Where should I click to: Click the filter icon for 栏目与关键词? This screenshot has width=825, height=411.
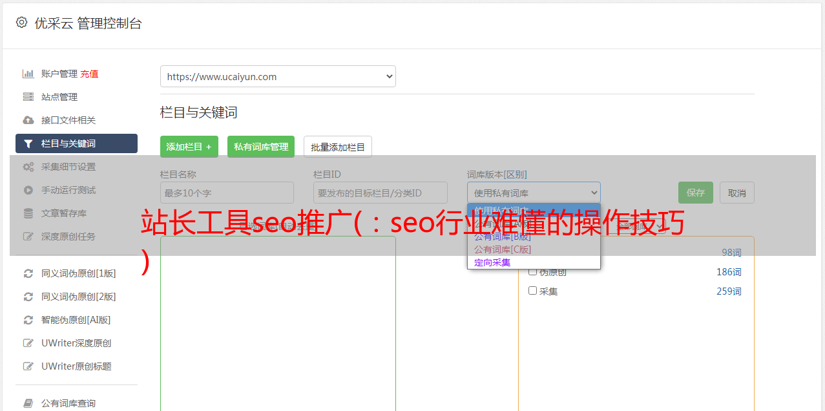point(28,143)
